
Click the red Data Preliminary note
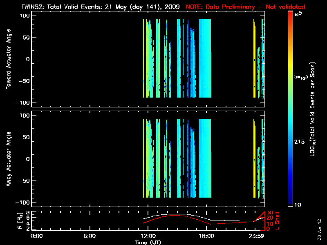click(x=245, y=7)
